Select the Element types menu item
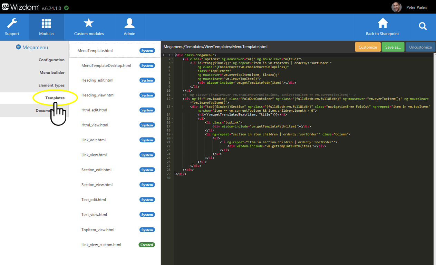Image resolution: width=436 pixels, height=265 pixels. [51, 85]
